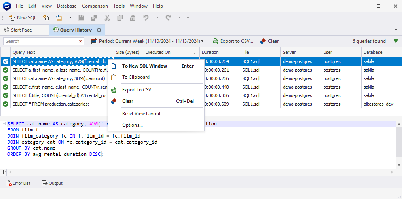Viewport: 402px width, 199px height.
Task: Open the Output panel
Action: [52, 183]
